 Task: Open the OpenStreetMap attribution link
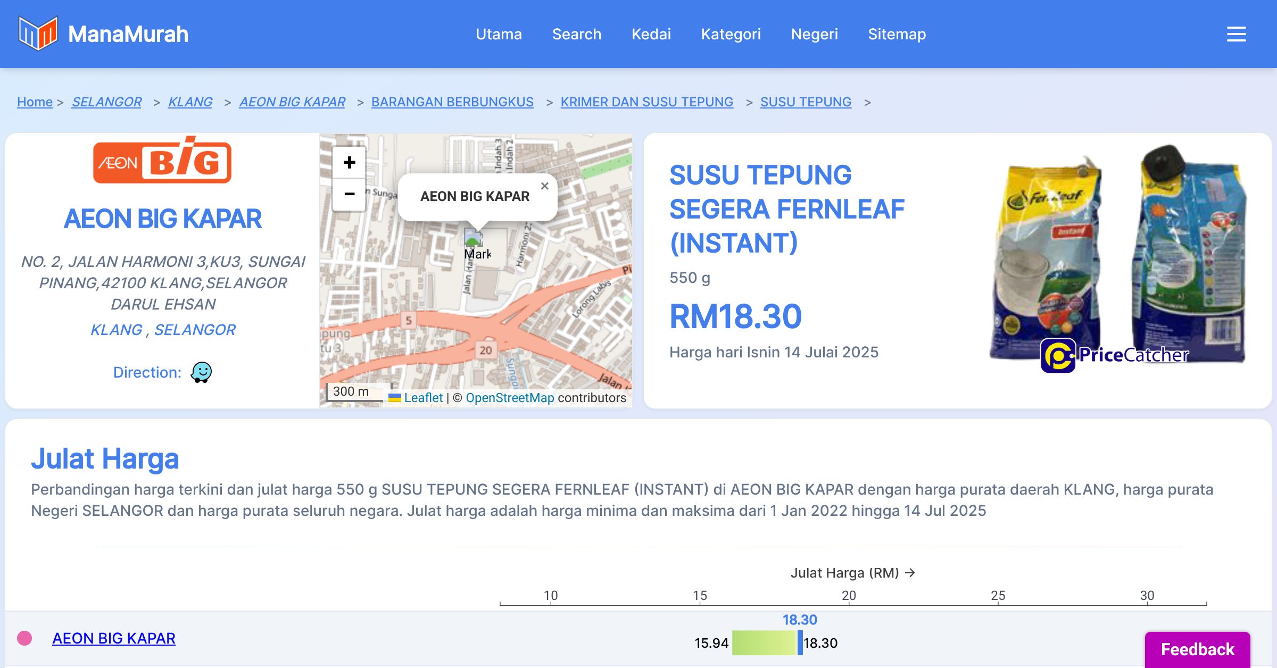pos(509,398)
